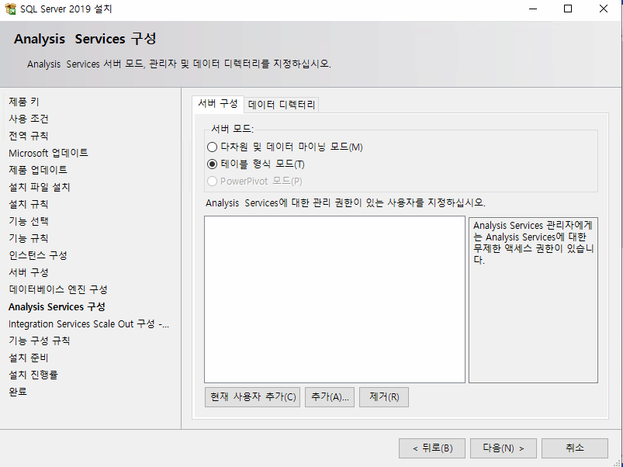Proceed with the 다음(N) button
623x467 pixels.
pyautogui.click(x=504, y=448)
